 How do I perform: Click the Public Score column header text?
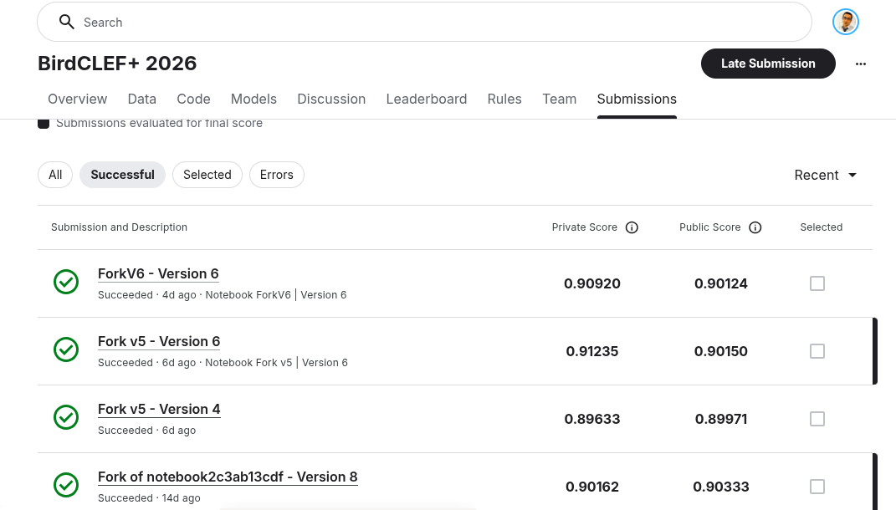[x=709, y=227]
